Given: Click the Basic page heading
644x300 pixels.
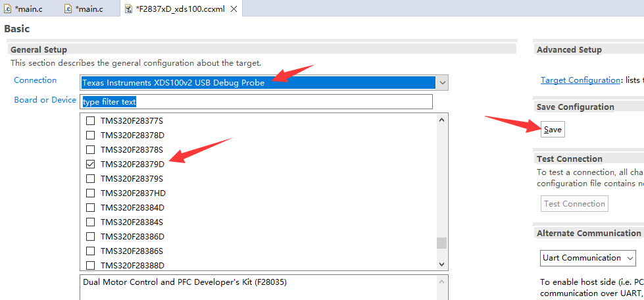Looking at the screenshot, I should click(x=17, y=29).
